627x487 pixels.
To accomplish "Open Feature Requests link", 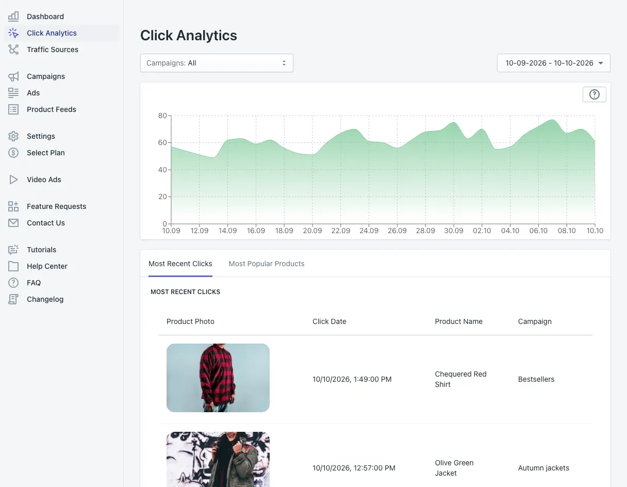I will coord(57,206).
